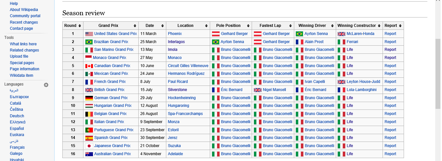442x161 pixels.
Task: Click the Mexico flag beside Mexican Grand Prix
Action: coord(89,74)
